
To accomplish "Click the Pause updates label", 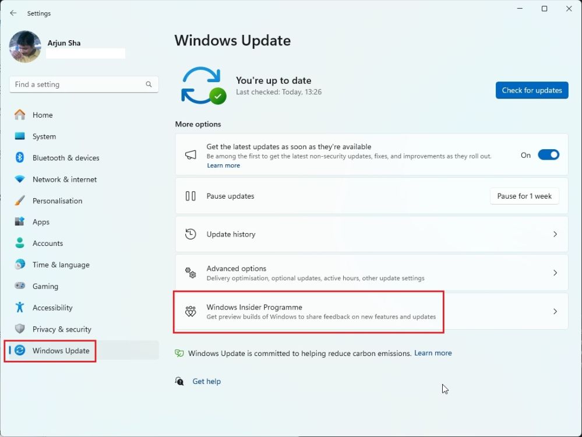I will coord(230,196).
